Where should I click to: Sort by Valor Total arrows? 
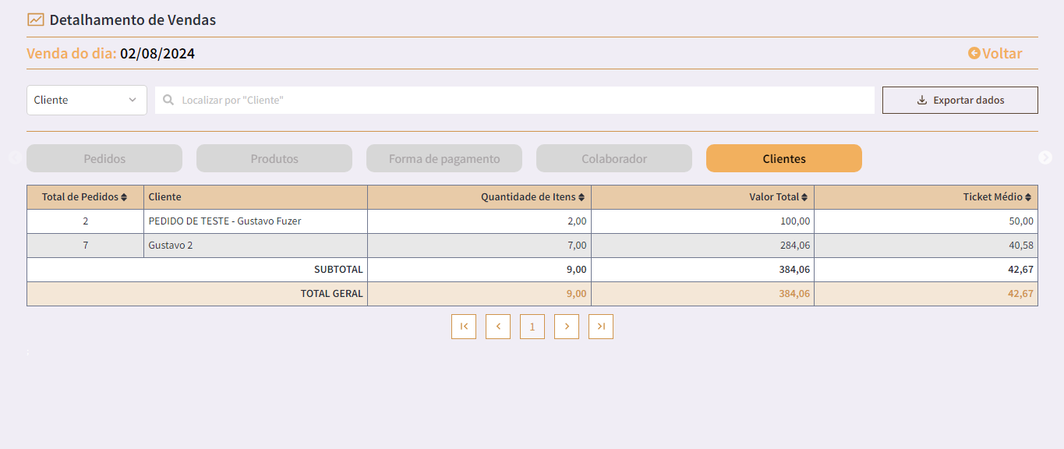(804, 197)
